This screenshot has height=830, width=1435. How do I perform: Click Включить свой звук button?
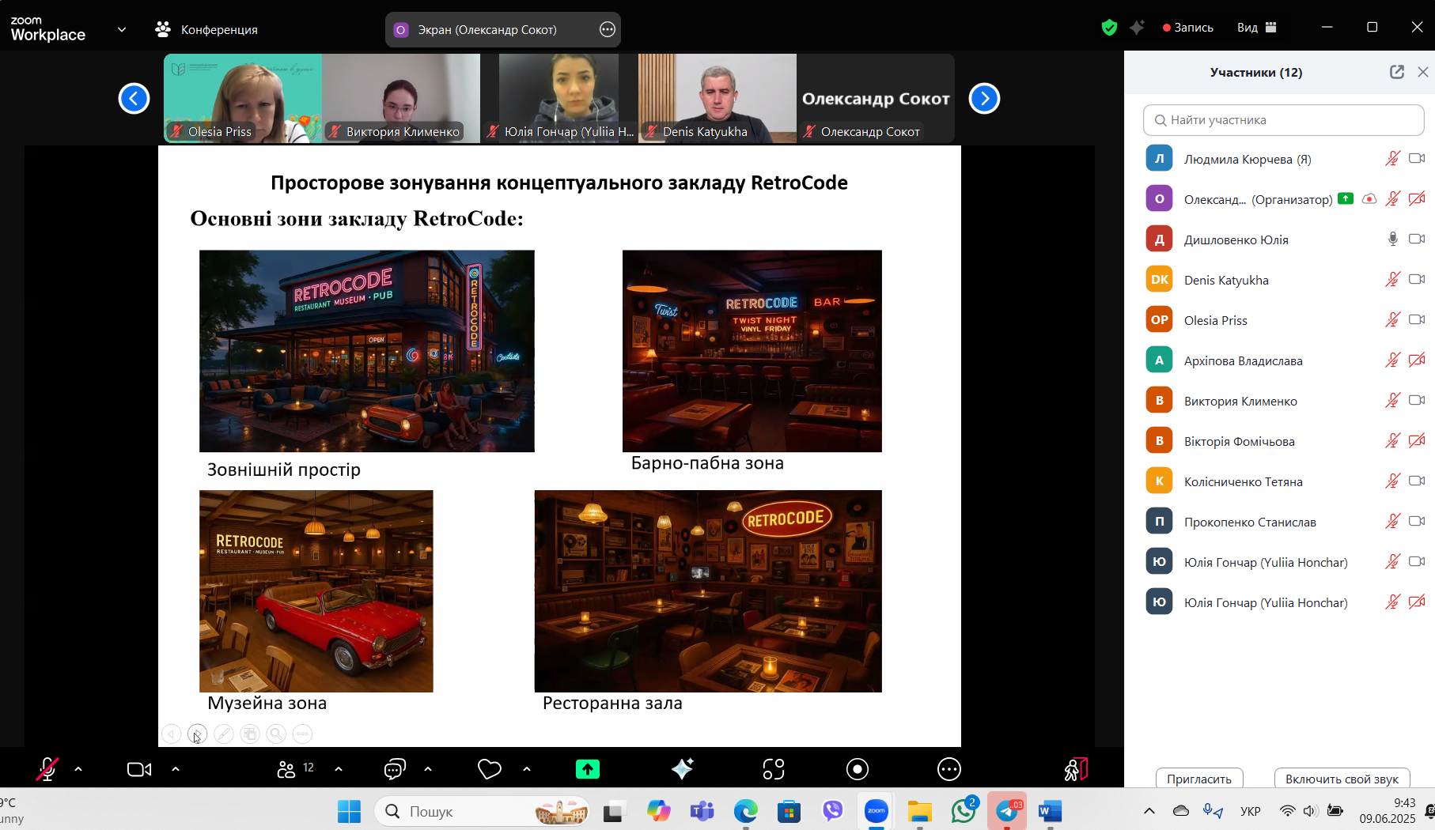click(1342, 779)
